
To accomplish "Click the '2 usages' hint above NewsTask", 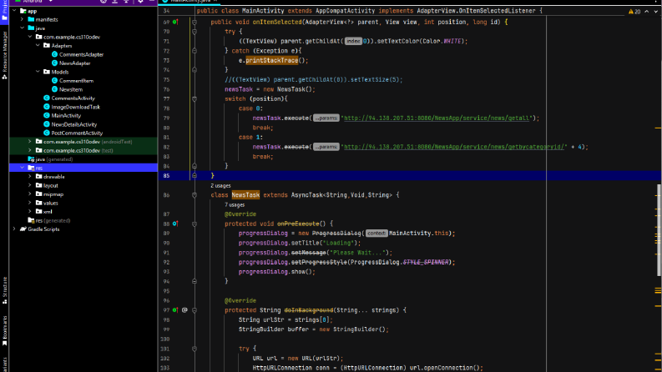I will click(220, 185).
